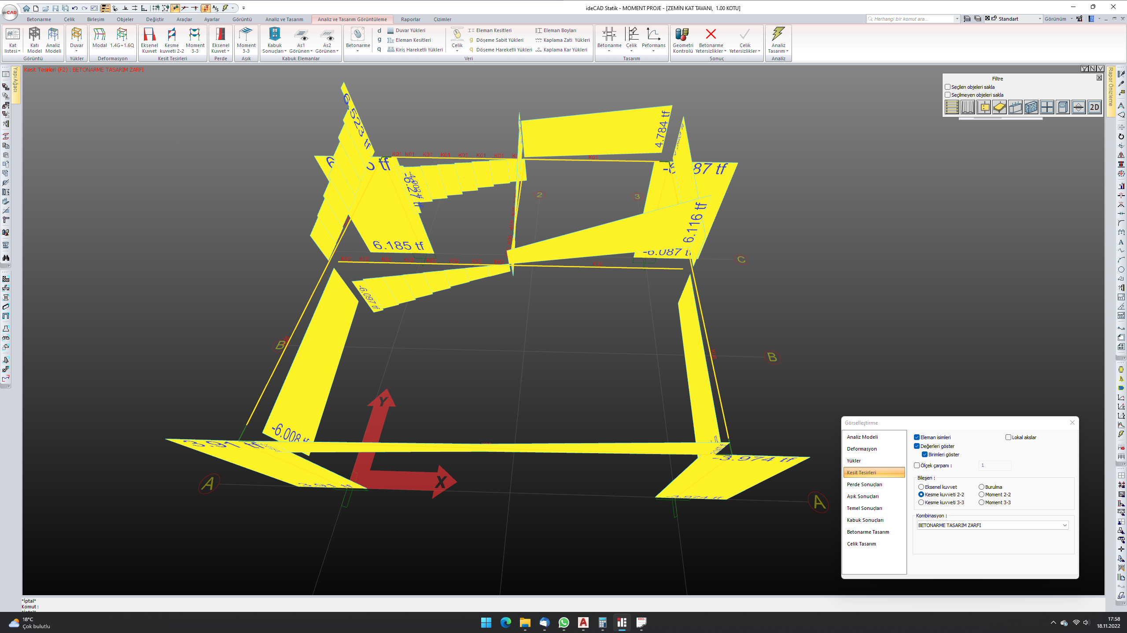Click Kaplama Kar Yükleri button
The height and width of the screenshot is (633, 1127).
(561, 50)
